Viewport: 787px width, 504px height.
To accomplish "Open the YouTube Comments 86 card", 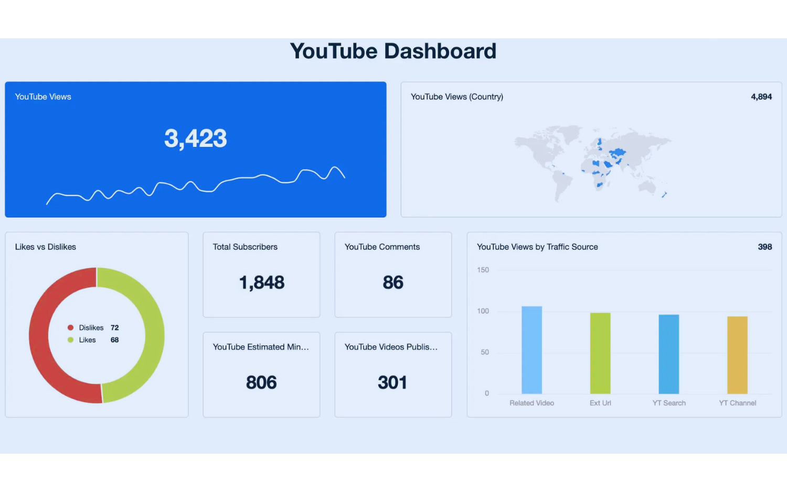I will (x=393, y=275).
